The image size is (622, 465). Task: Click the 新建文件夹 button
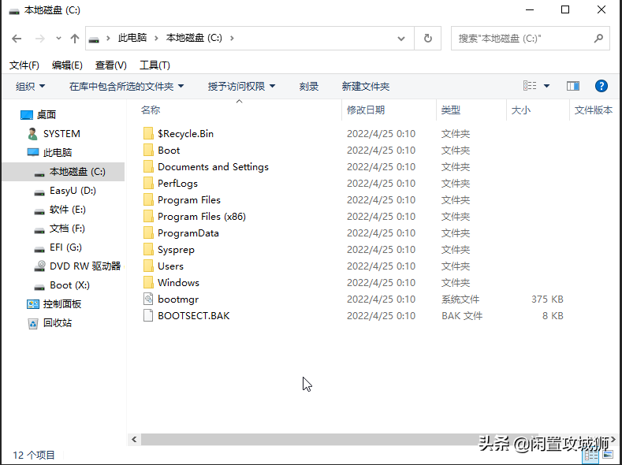coord(366,87)
